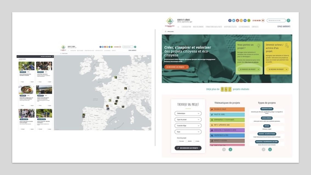This screenshot has height=175, width=311.
Task: Click the site search input field
Action: coord(276,21)
